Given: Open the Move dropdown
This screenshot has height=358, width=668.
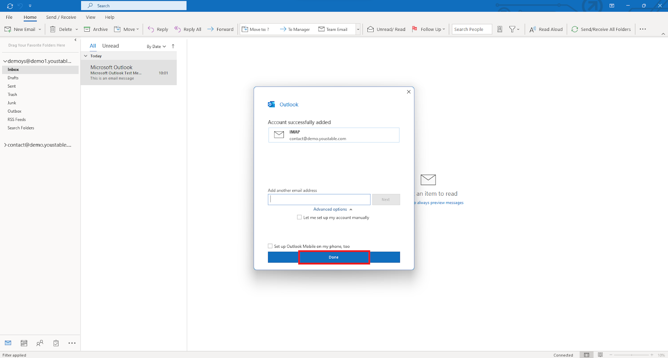Looking at the screenshot, I should [127, 29].
